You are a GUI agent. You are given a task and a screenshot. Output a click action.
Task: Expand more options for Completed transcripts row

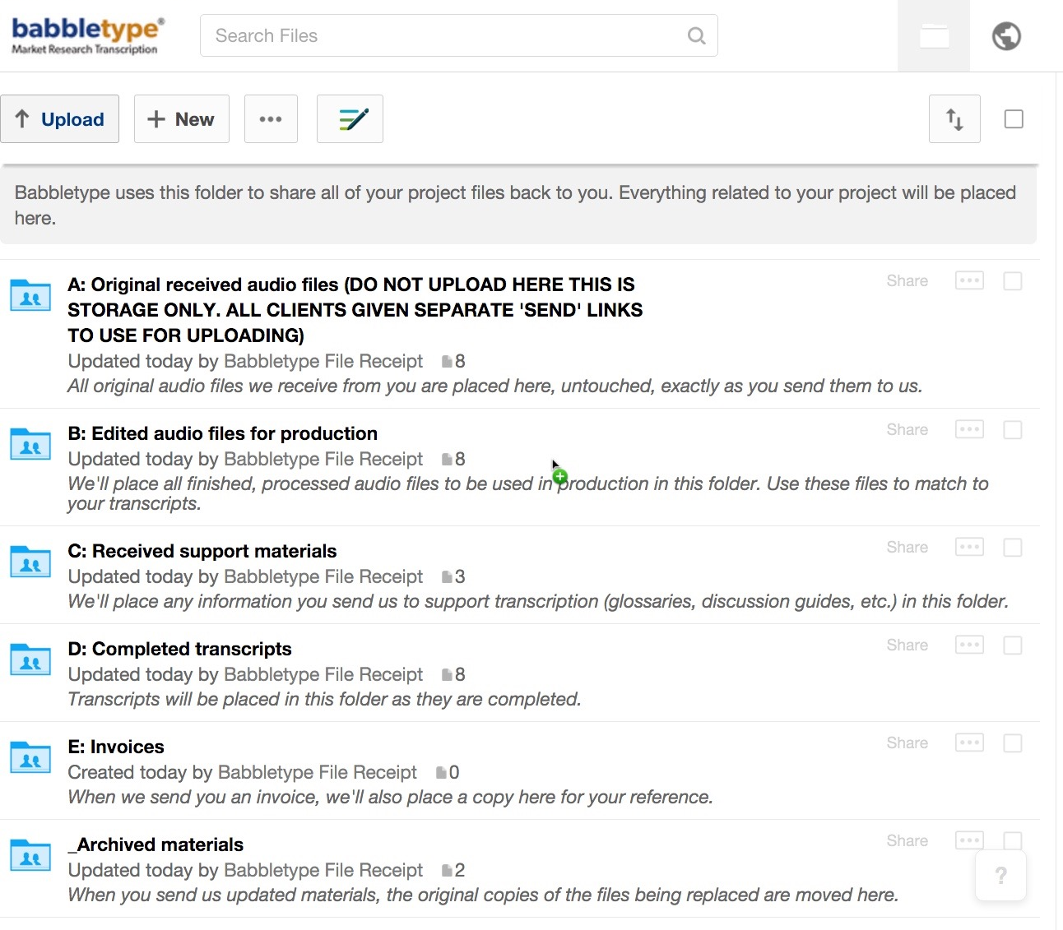[969, 645]
